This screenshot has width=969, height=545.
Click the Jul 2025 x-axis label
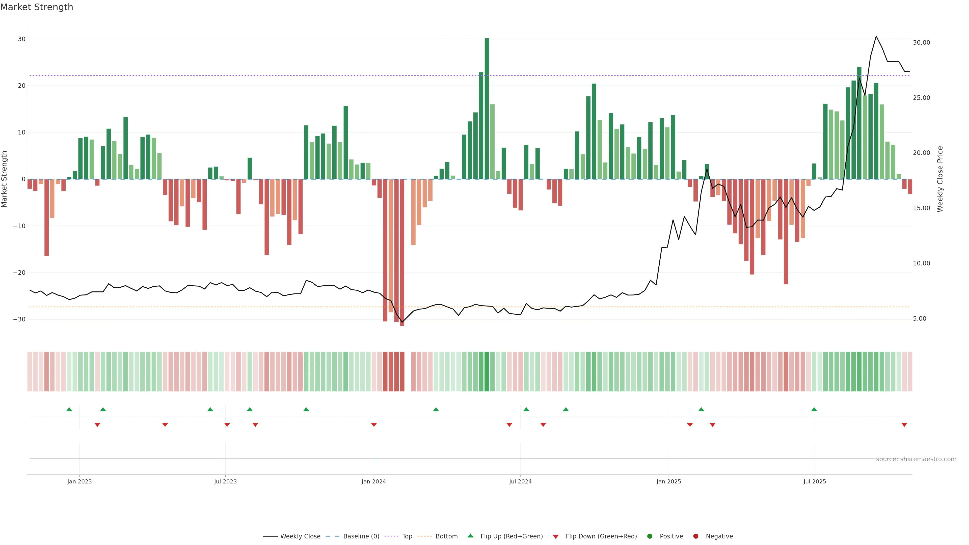(x=814, y=481)
